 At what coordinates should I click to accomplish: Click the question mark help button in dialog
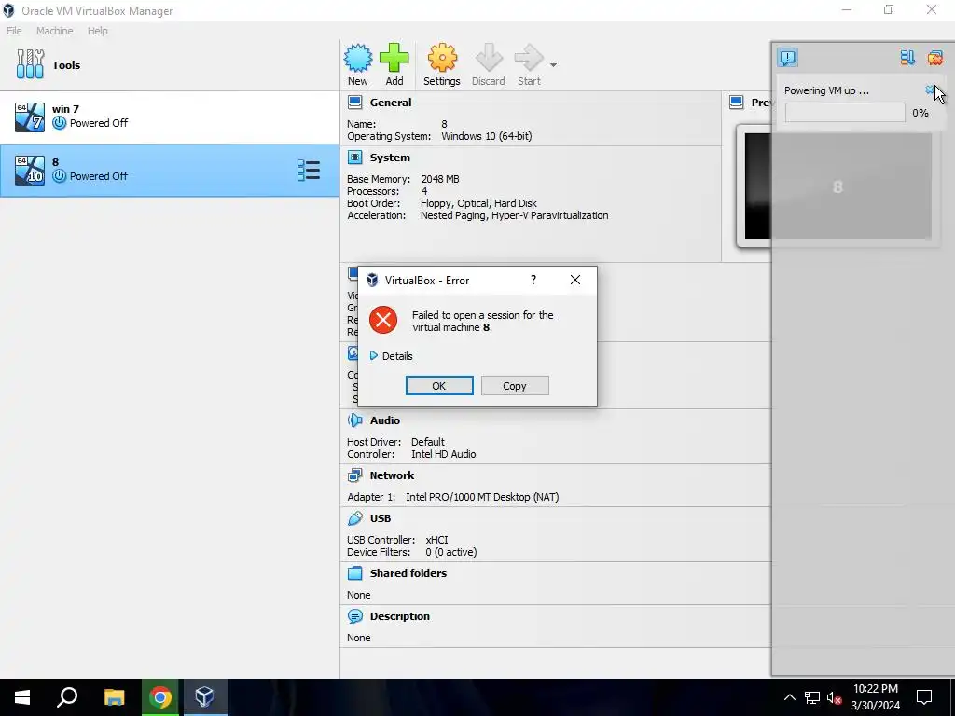(533, 280)
